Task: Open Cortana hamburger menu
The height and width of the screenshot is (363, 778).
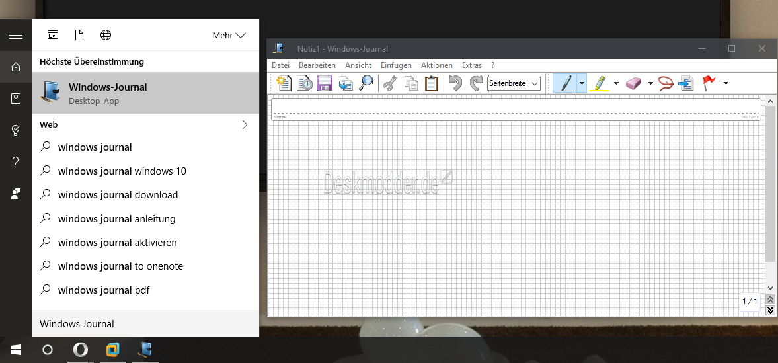Action: point(16,35)
